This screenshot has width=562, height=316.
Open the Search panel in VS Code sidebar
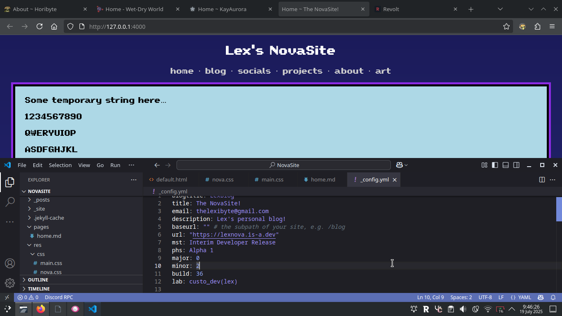(x=10, y=202)
